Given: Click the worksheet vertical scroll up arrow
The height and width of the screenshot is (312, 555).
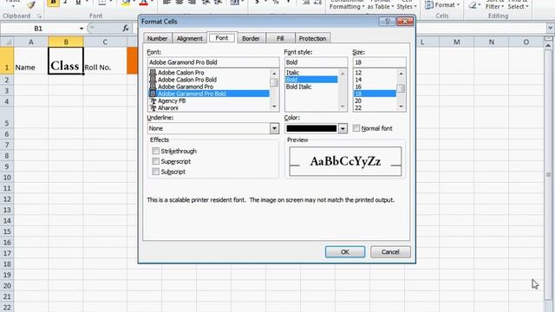Looking at the screenshot, I should coord(548,46).
